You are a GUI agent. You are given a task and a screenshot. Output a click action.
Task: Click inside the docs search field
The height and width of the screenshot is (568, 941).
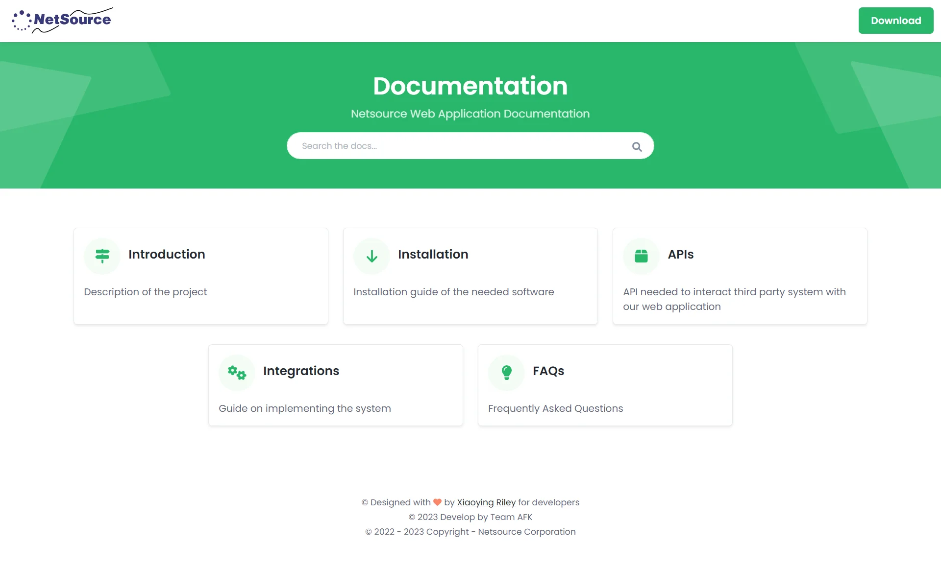[x=441, y=145]
